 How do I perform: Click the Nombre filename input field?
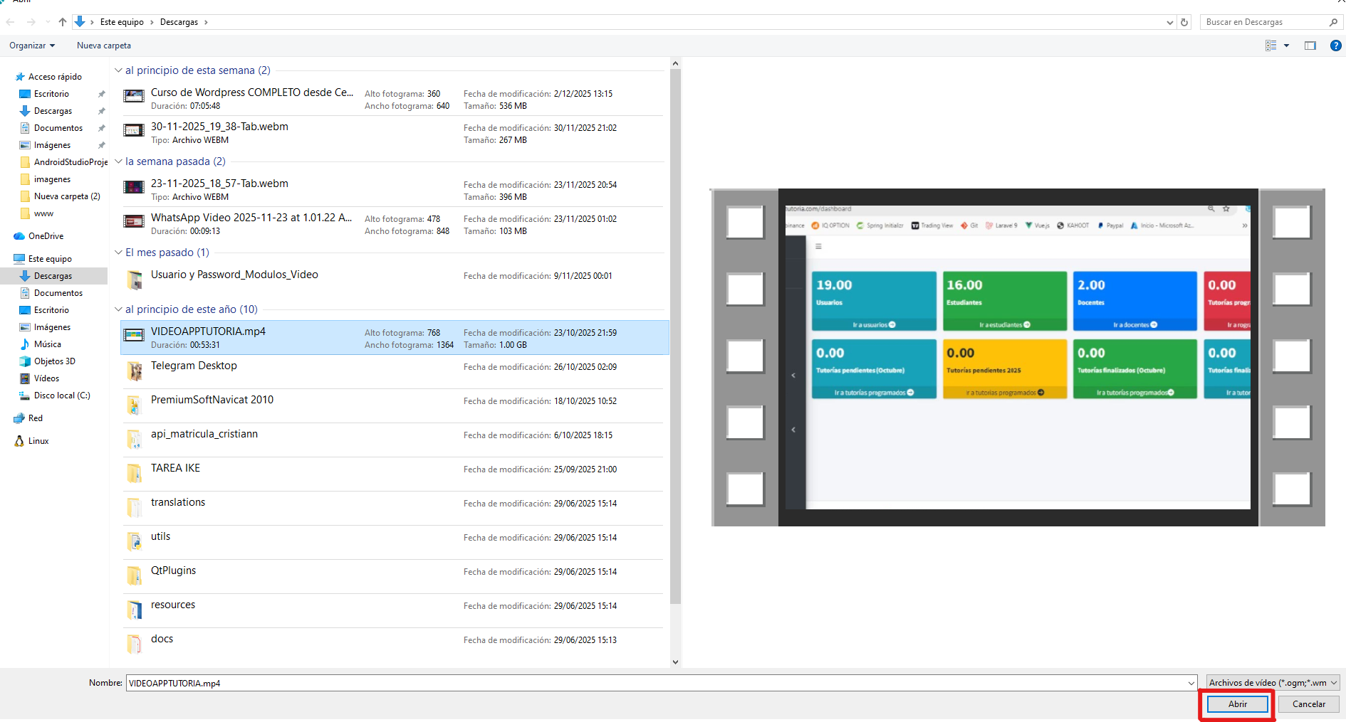click(655, 683)
